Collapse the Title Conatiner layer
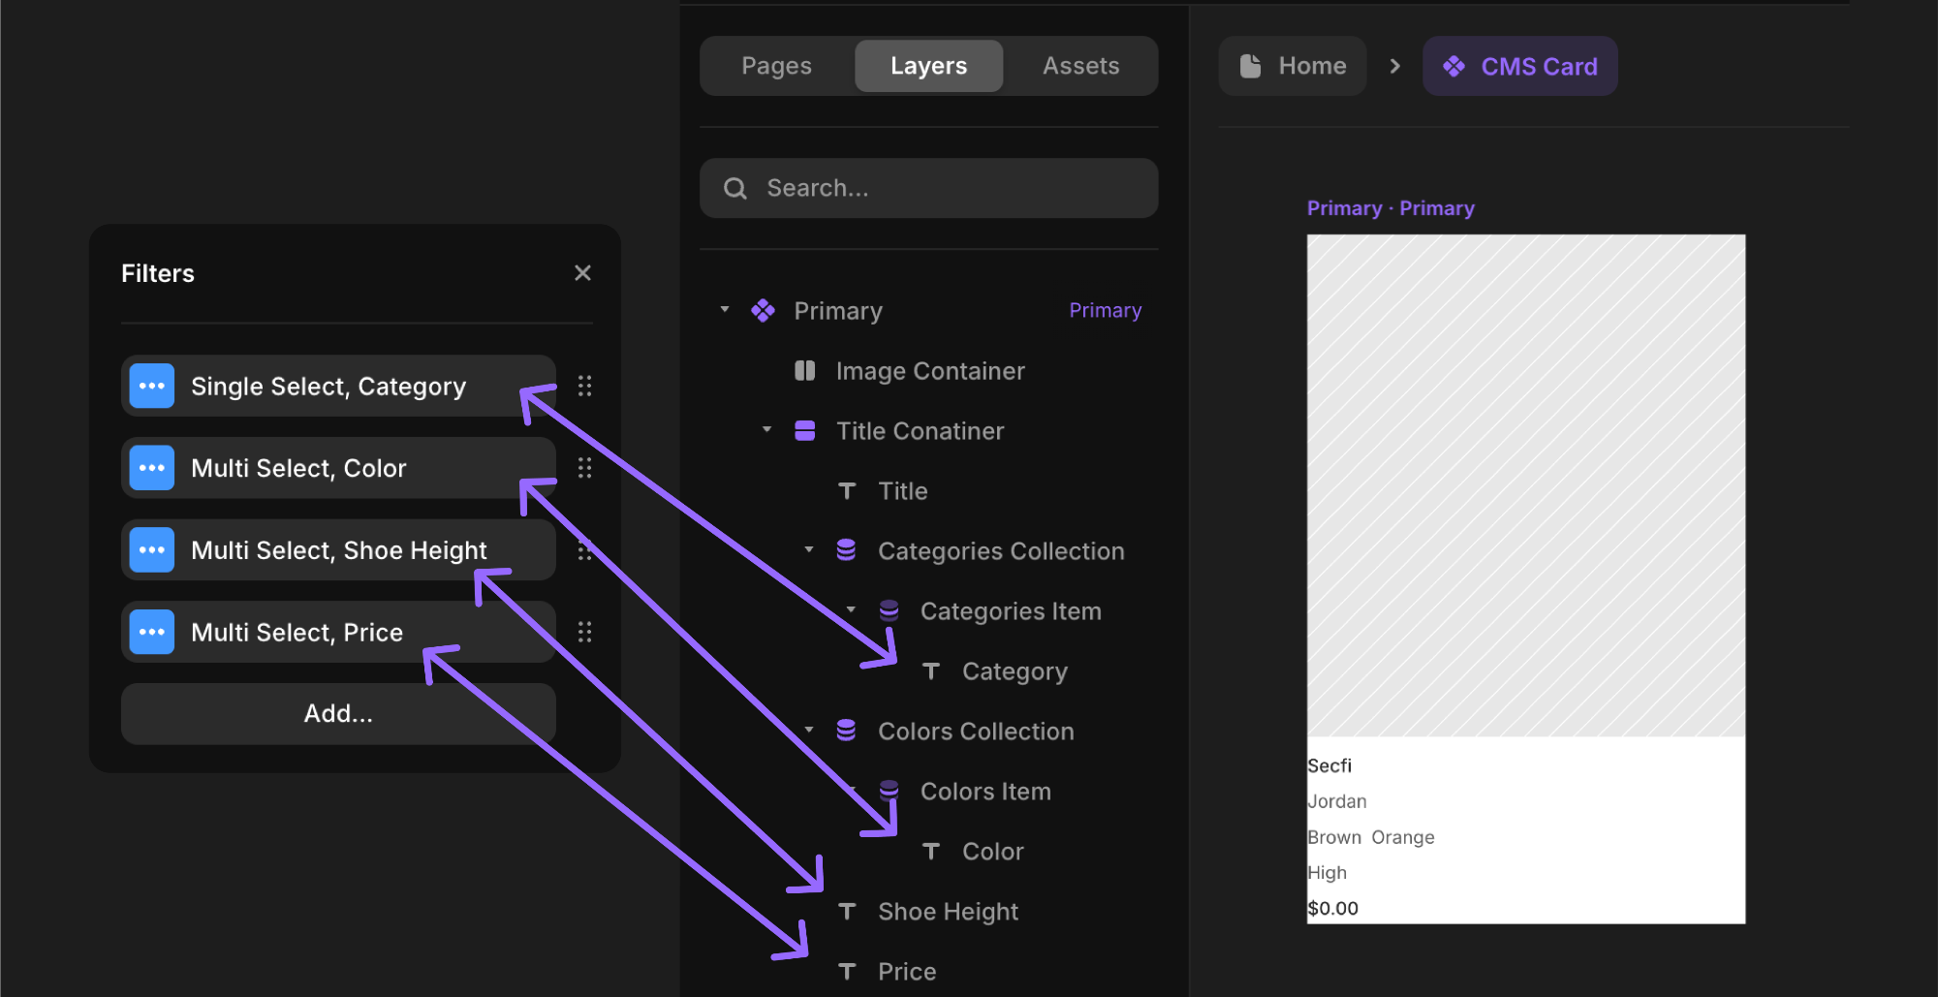Screen dimensions: 1938x997 (766, 430)
